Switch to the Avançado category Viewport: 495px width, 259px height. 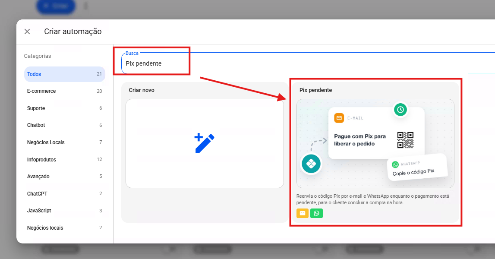click(64, 176)
